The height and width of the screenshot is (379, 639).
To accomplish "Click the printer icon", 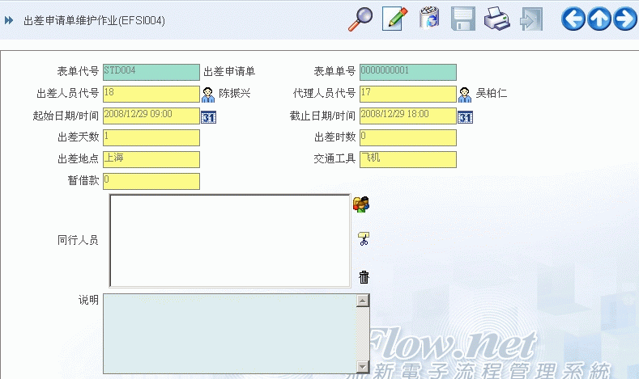I will click(496, 19).
